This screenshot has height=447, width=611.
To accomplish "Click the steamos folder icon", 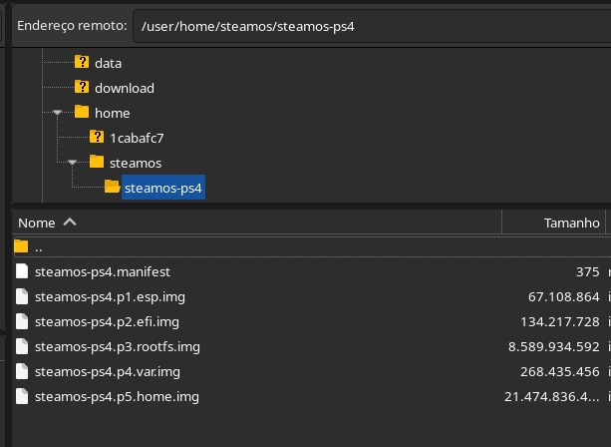I will tap(97, 162).
